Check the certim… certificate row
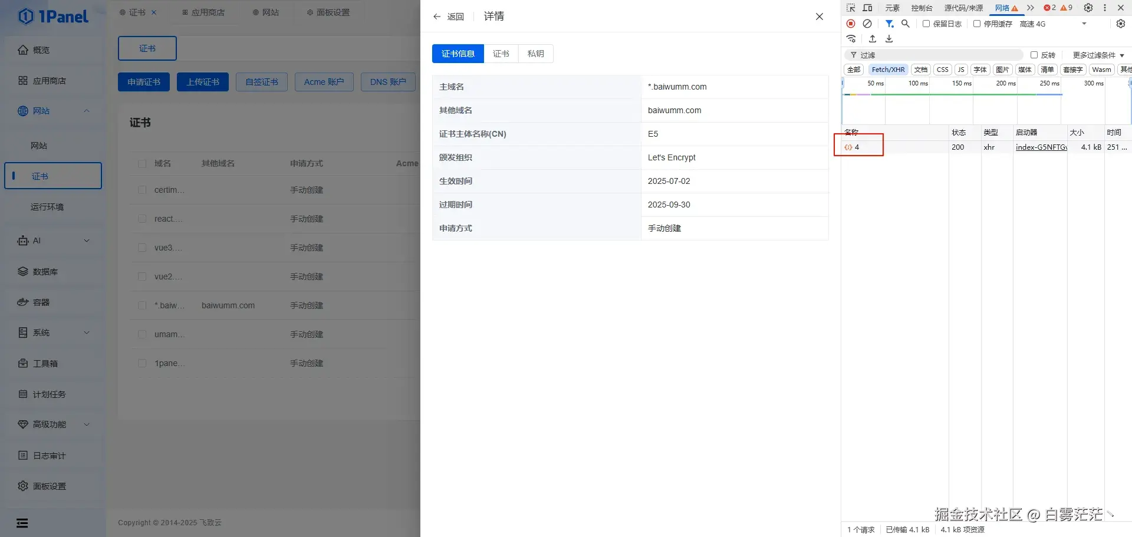Viewport: 1132px width, 537px height. 142,190
